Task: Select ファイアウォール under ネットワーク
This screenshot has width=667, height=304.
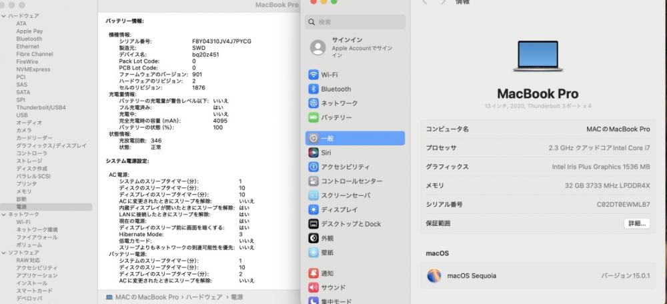Action: click(37, 237)
